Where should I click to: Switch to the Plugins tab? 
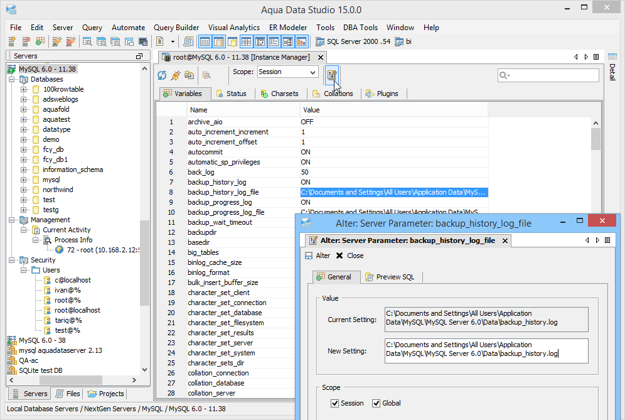coord(382,94)
